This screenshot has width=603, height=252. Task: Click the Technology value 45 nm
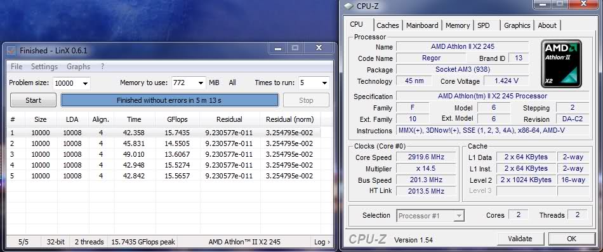coord(414,81)
